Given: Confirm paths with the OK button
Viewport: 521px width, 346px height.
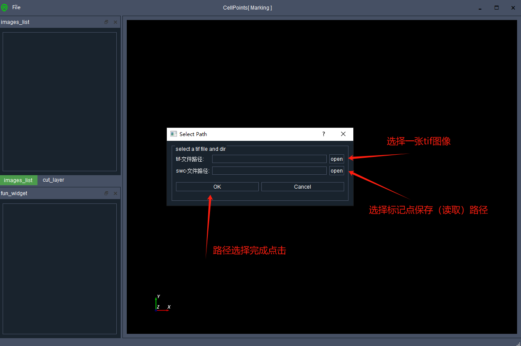Looking at the screenshot, I should click(217, 187).
